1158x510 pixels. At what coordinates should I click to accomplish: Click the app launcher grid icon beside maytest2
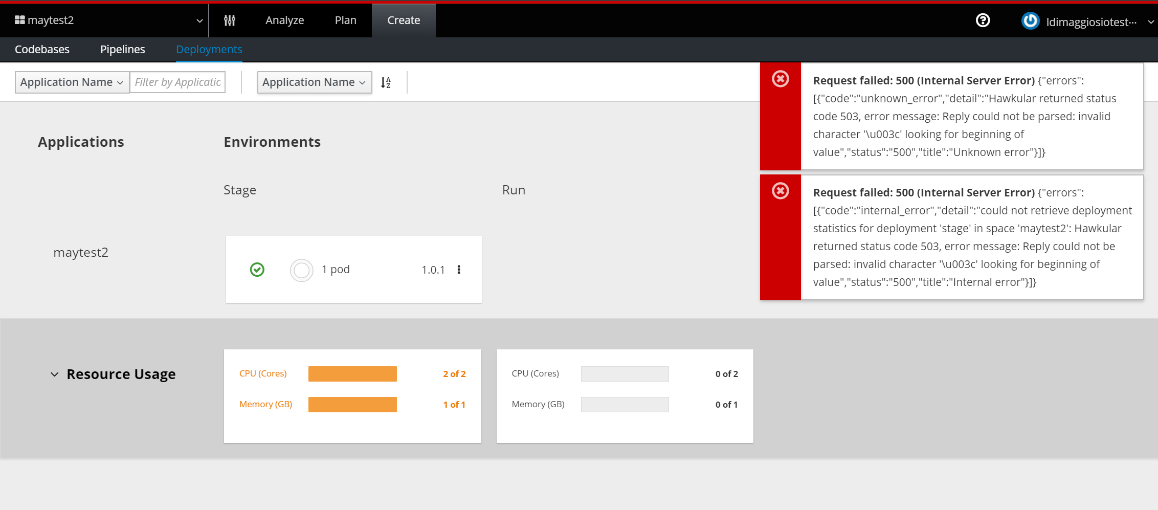[x=19, y=19]
